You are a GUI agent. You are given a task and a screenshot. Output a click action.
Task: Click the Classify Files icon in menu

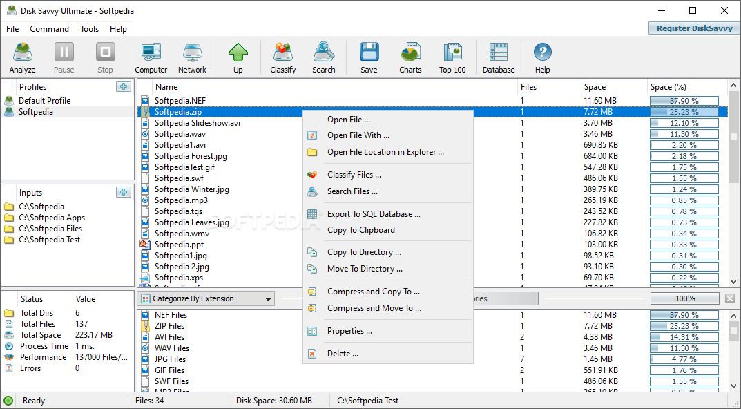click(312, 175)
